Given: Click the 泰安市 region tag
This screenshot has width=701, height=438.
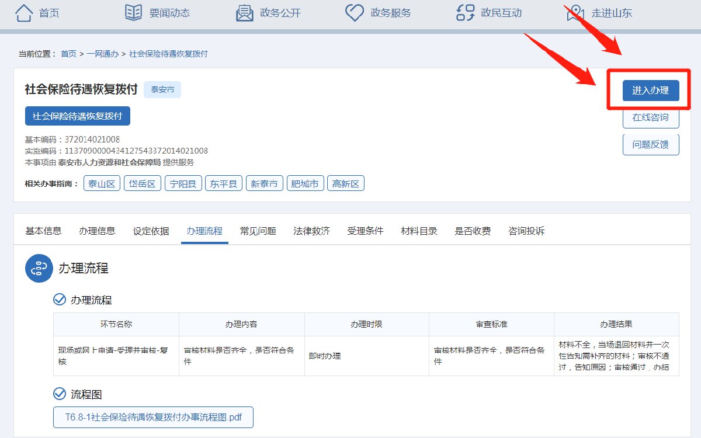Looking at the screenshot, I should [162, 89].
